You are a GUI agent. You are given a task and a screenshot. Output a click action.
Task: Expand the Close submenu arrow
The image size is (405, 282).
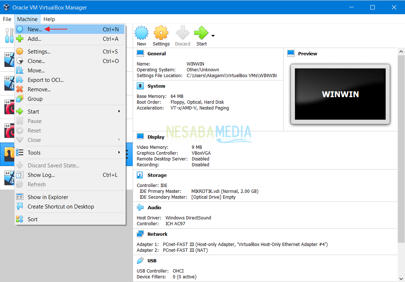[x=119, y=140]
